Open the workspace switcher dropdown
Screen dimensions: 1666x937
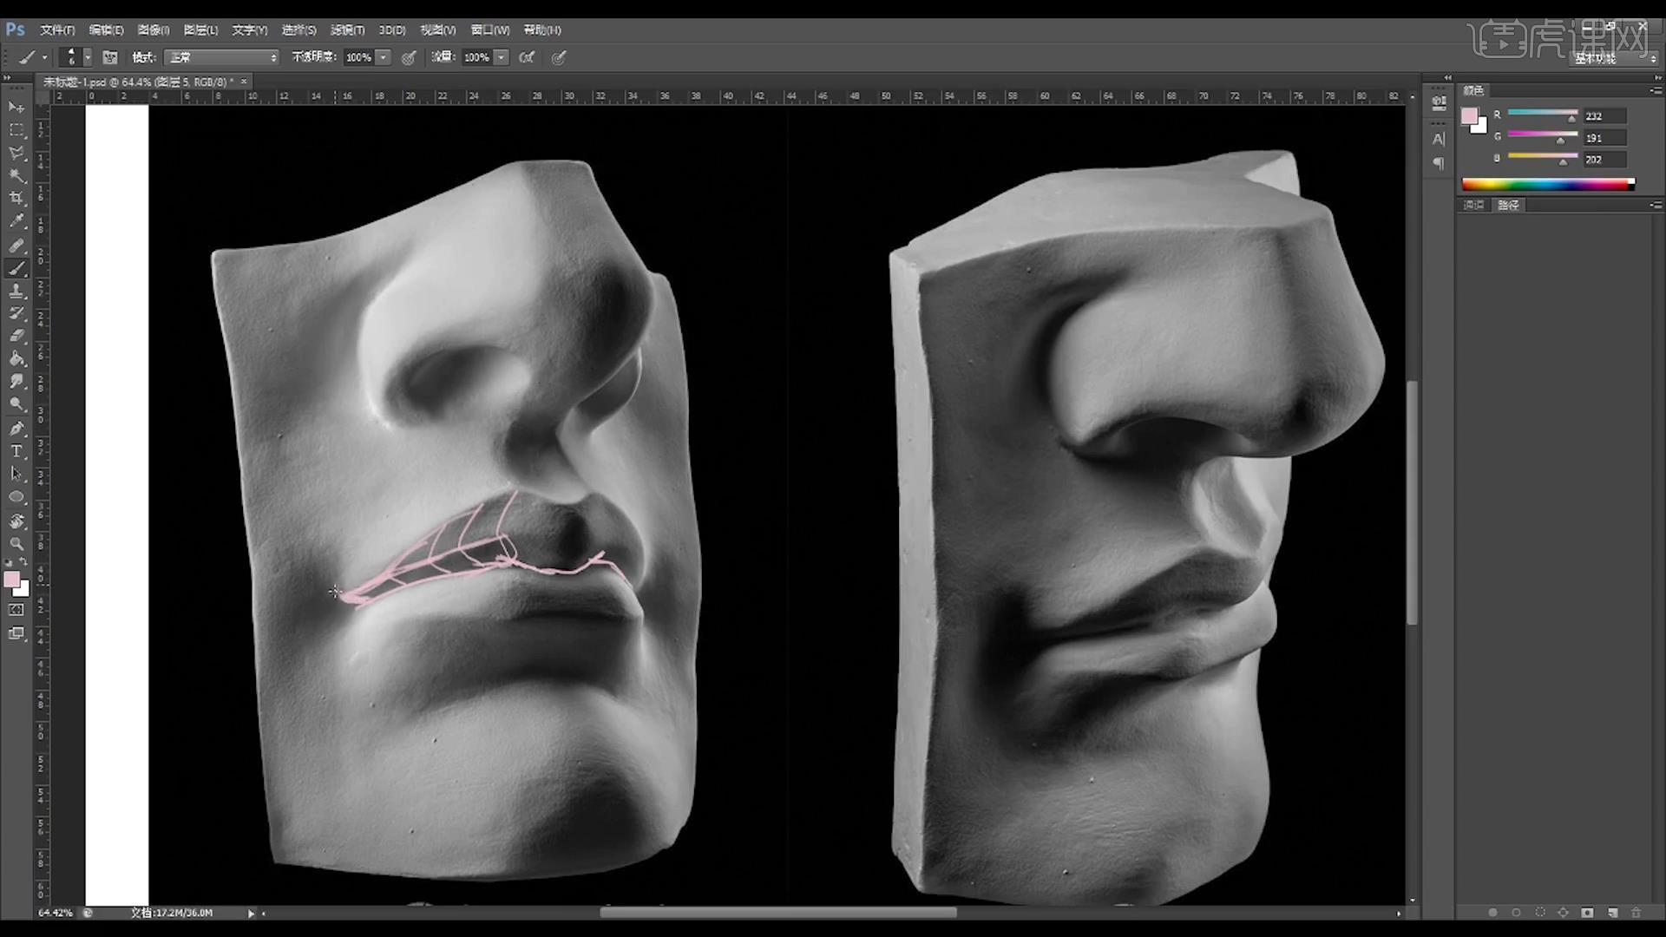click(x=1613, y=58)
